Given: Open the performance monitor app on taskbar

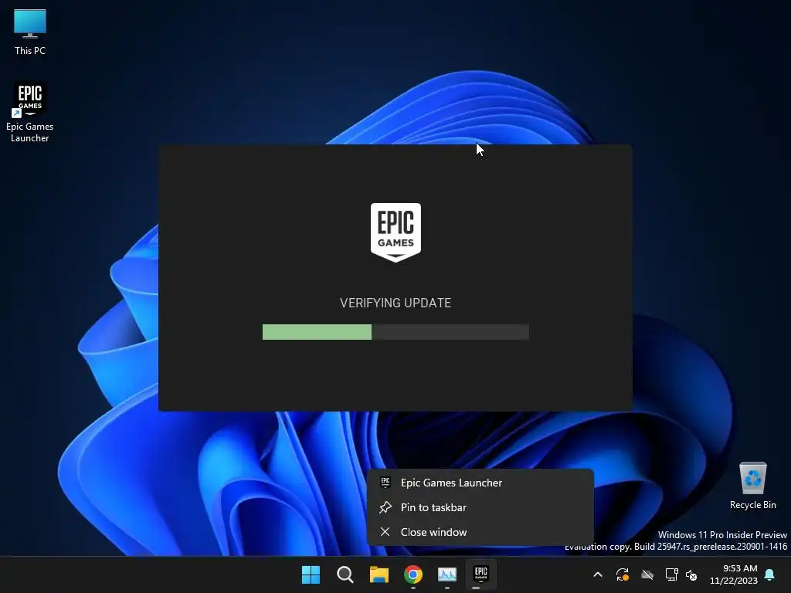Looking at the screenshot, I should (x=447, y=574).
